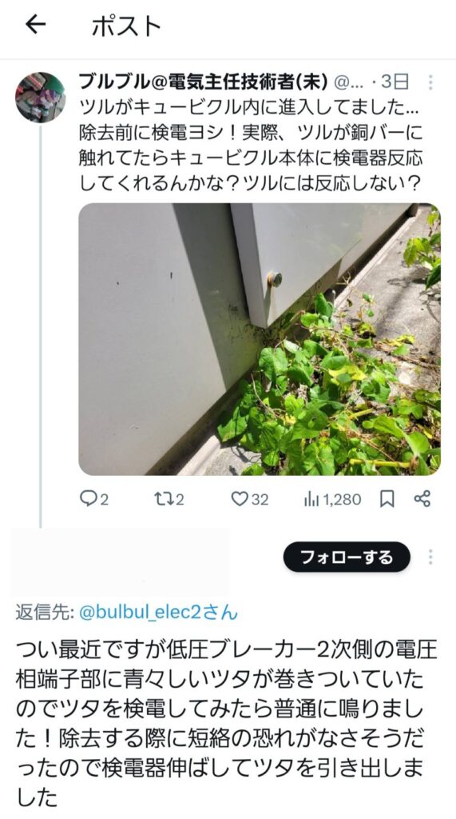Open more options beside フォローする button
Viewport: 456px width, 819px height.
click(x=430, y=557)
